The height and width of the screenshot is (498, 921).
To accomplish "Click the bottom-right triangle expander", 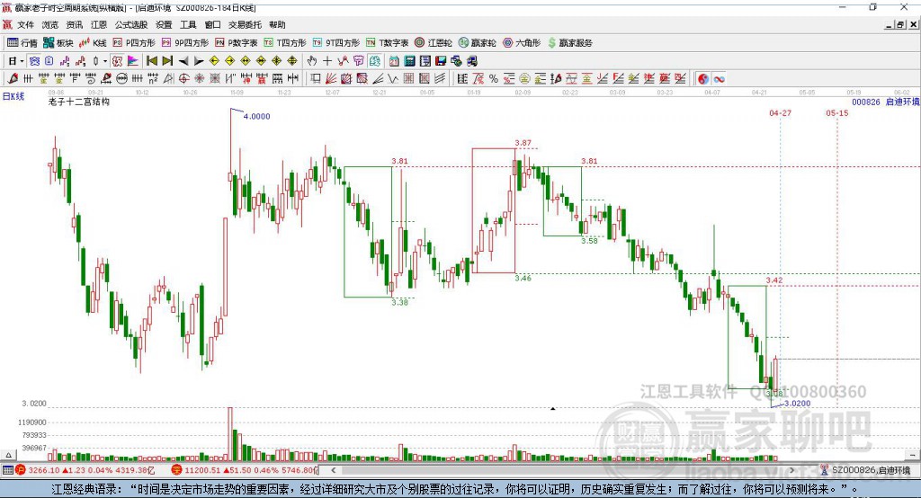I will pyautogui.click(x=912, y=455).
